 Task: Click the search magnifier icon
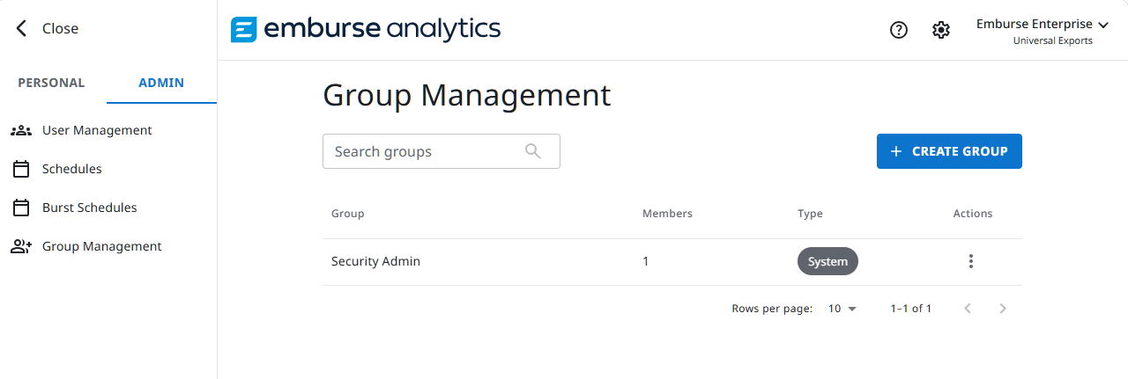pyautogui.click(x=533, y=150)
